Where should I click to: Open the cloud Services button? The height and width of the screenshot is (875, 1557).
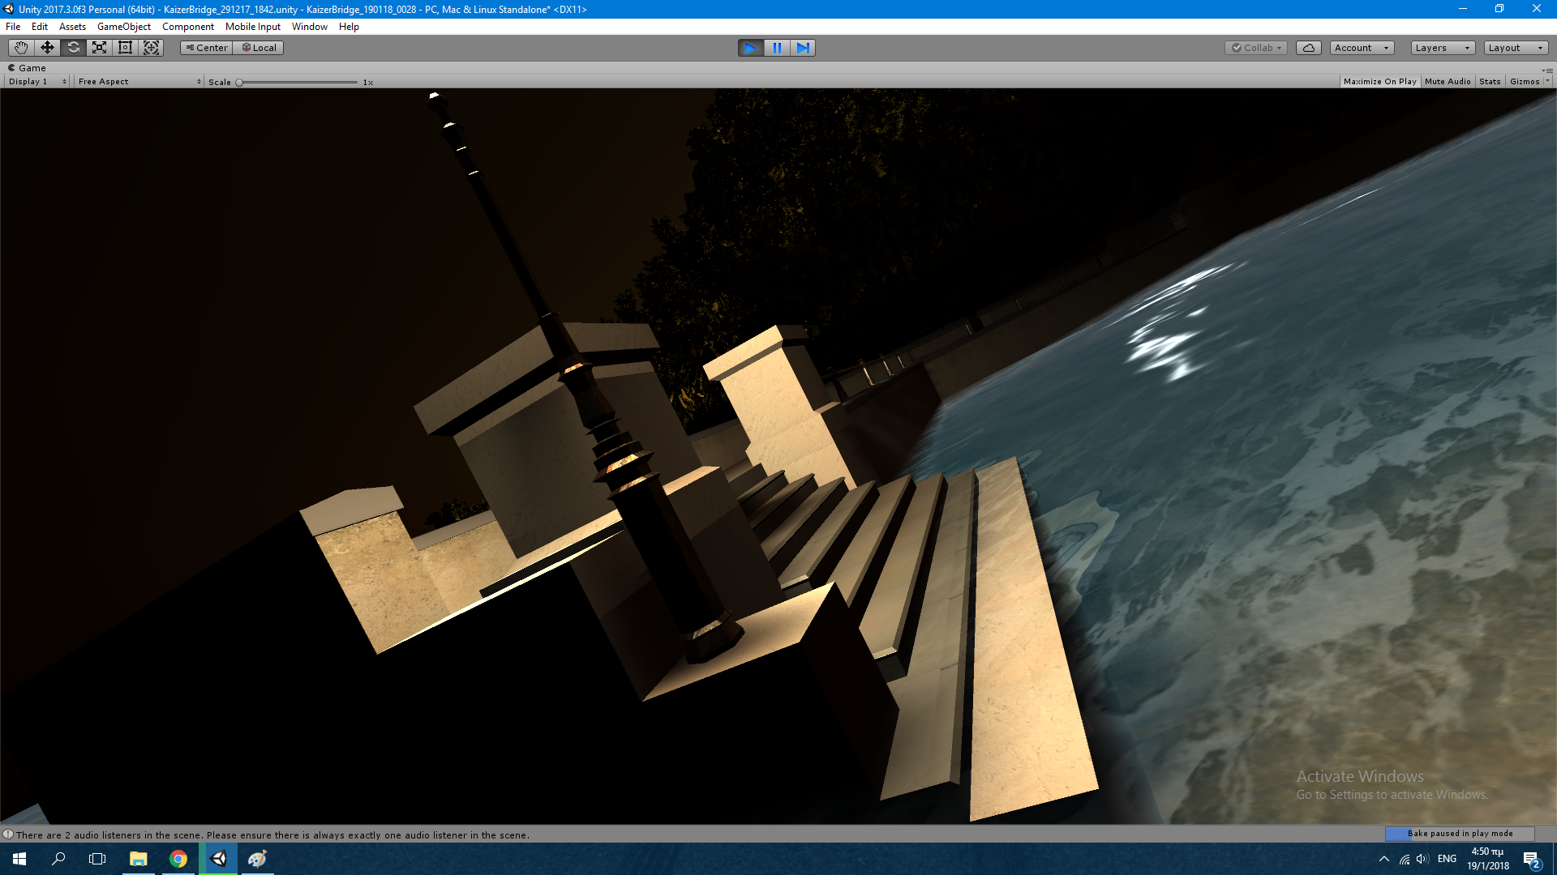tap(1308, 48)
